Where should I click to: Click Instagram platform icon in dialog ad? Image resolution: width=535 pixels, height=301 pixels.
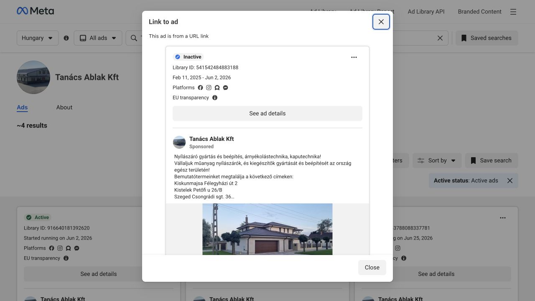pyautogui.click(x=209, y=88)
